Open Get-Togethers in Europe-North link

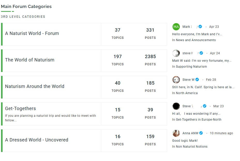[198, 120]
